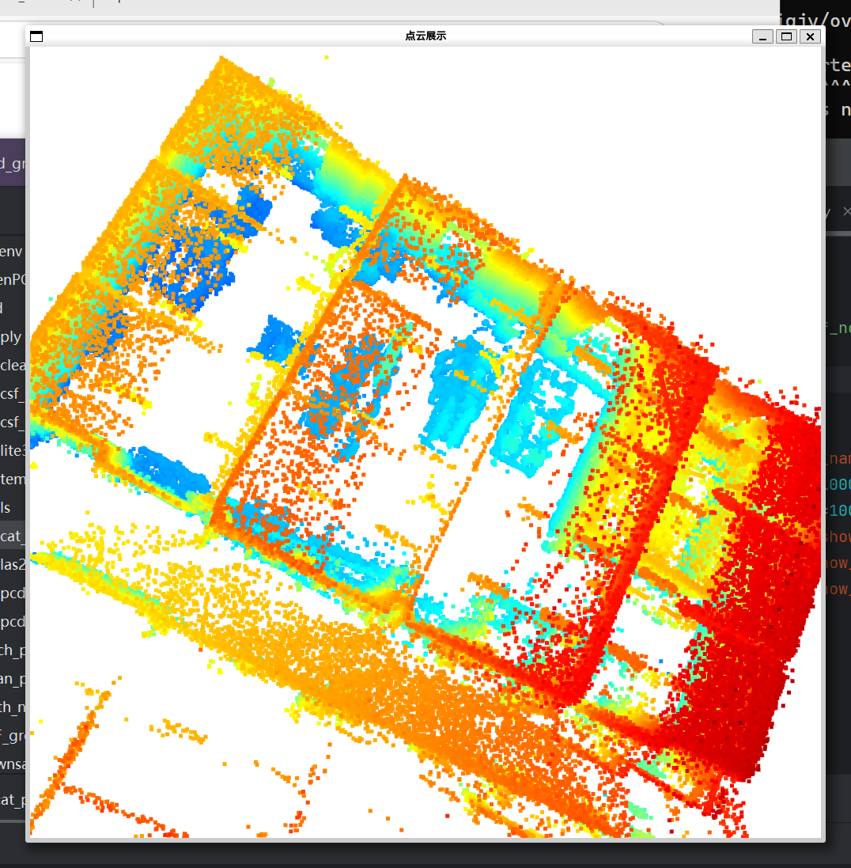The image size is (851, 868).
Task: Open the lite3 sidebar item
Action: (x=11, y=450)
